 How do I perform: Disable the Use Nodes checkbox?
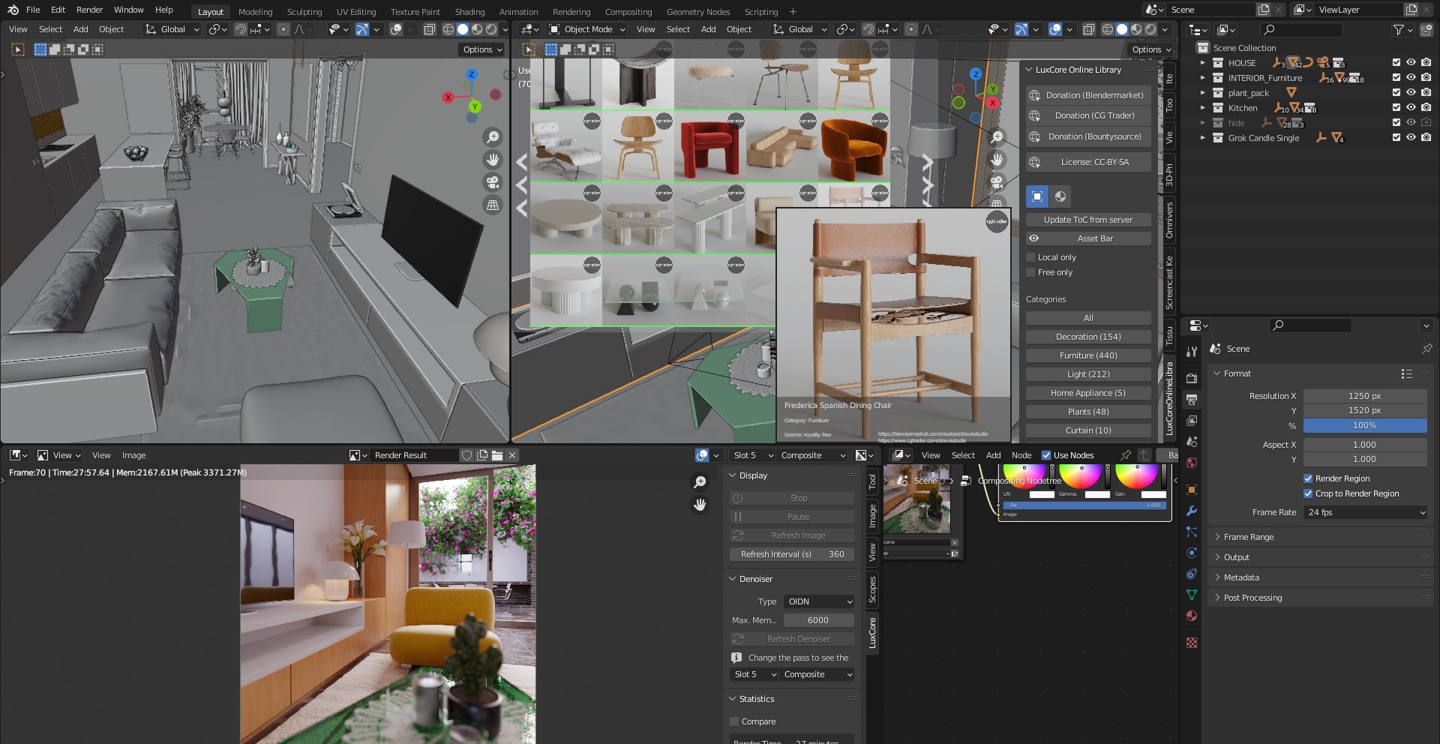point(1046,455)
